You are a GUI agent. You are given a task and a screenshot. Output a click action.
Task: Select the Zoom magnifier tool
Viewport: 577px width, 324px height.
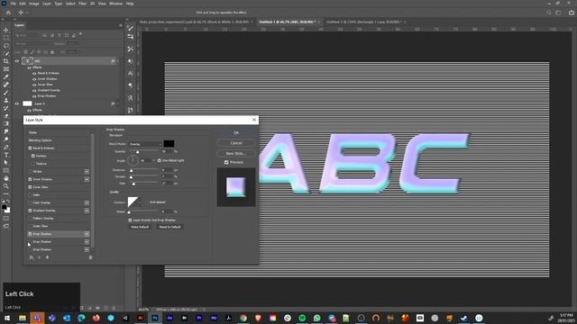click(6, 186)
